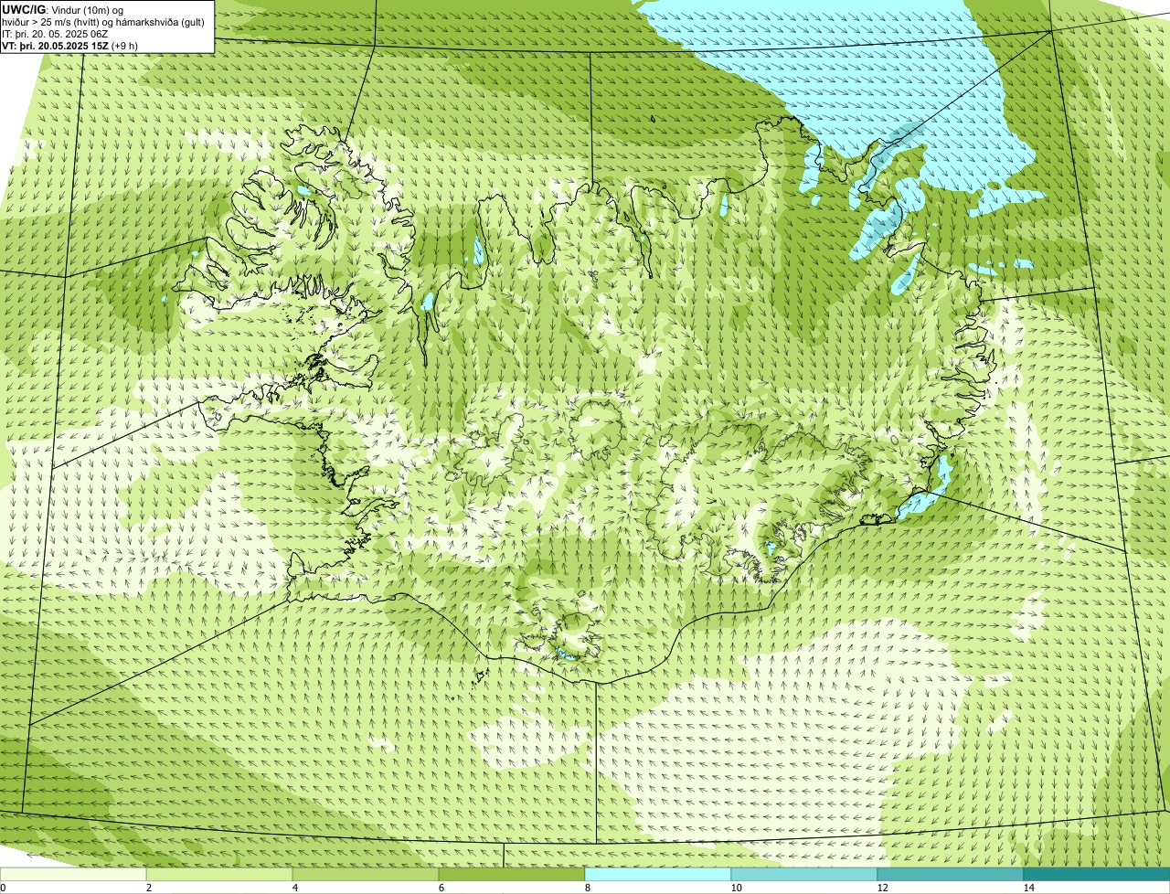The width and height of the screenshot is (1170, 894).
Task: Click the 'IT: þri. 20. 05. 2025 06Z' line
Action: [55, 34]
